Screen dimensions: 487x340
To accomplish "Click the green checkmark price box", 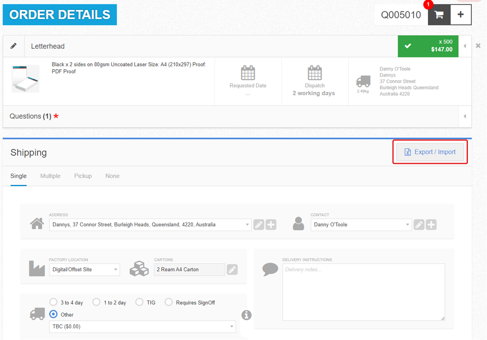I will coord(428,46).
